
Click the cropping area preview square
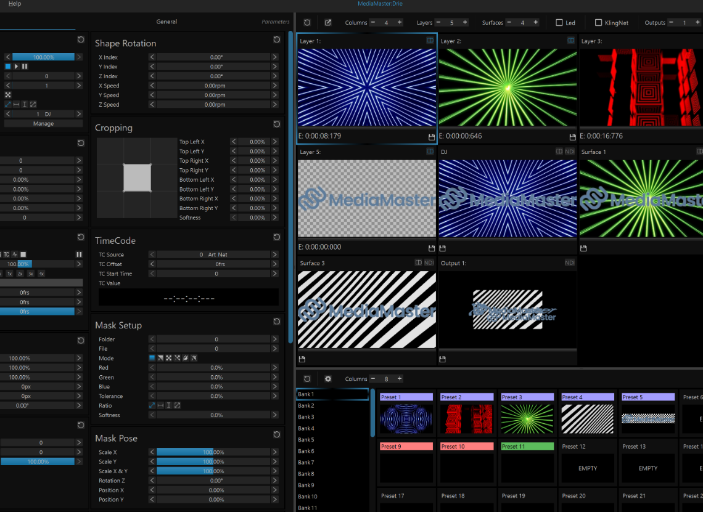click(x=137, y=178)
